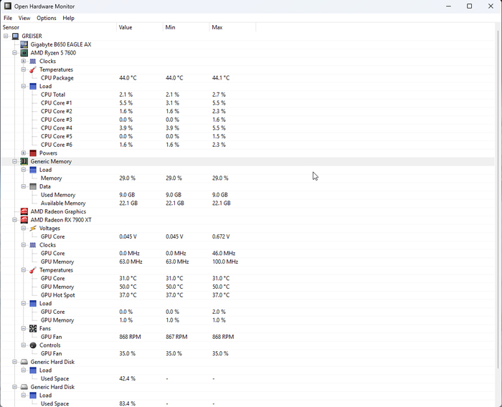This screenshot has height=407, width=502.
Task: Click the Gigabyte B650 EAGLE AX motherboard icon
Action: click(x=24, y=44)
